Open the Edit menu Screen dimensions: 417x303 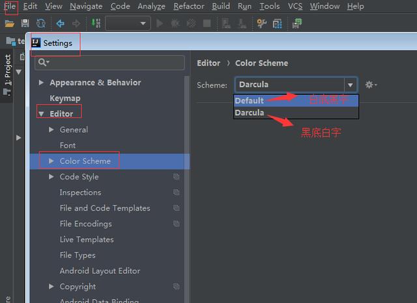[x=30, y=7]
